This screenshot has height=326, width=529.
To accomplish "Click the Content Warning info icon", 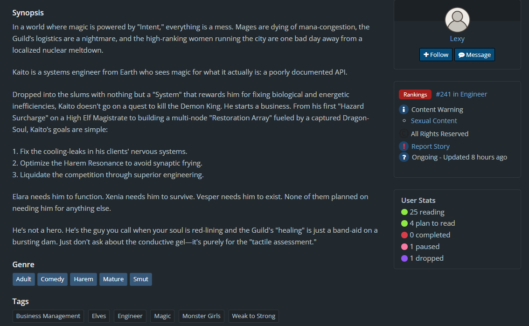I will 404,110.
